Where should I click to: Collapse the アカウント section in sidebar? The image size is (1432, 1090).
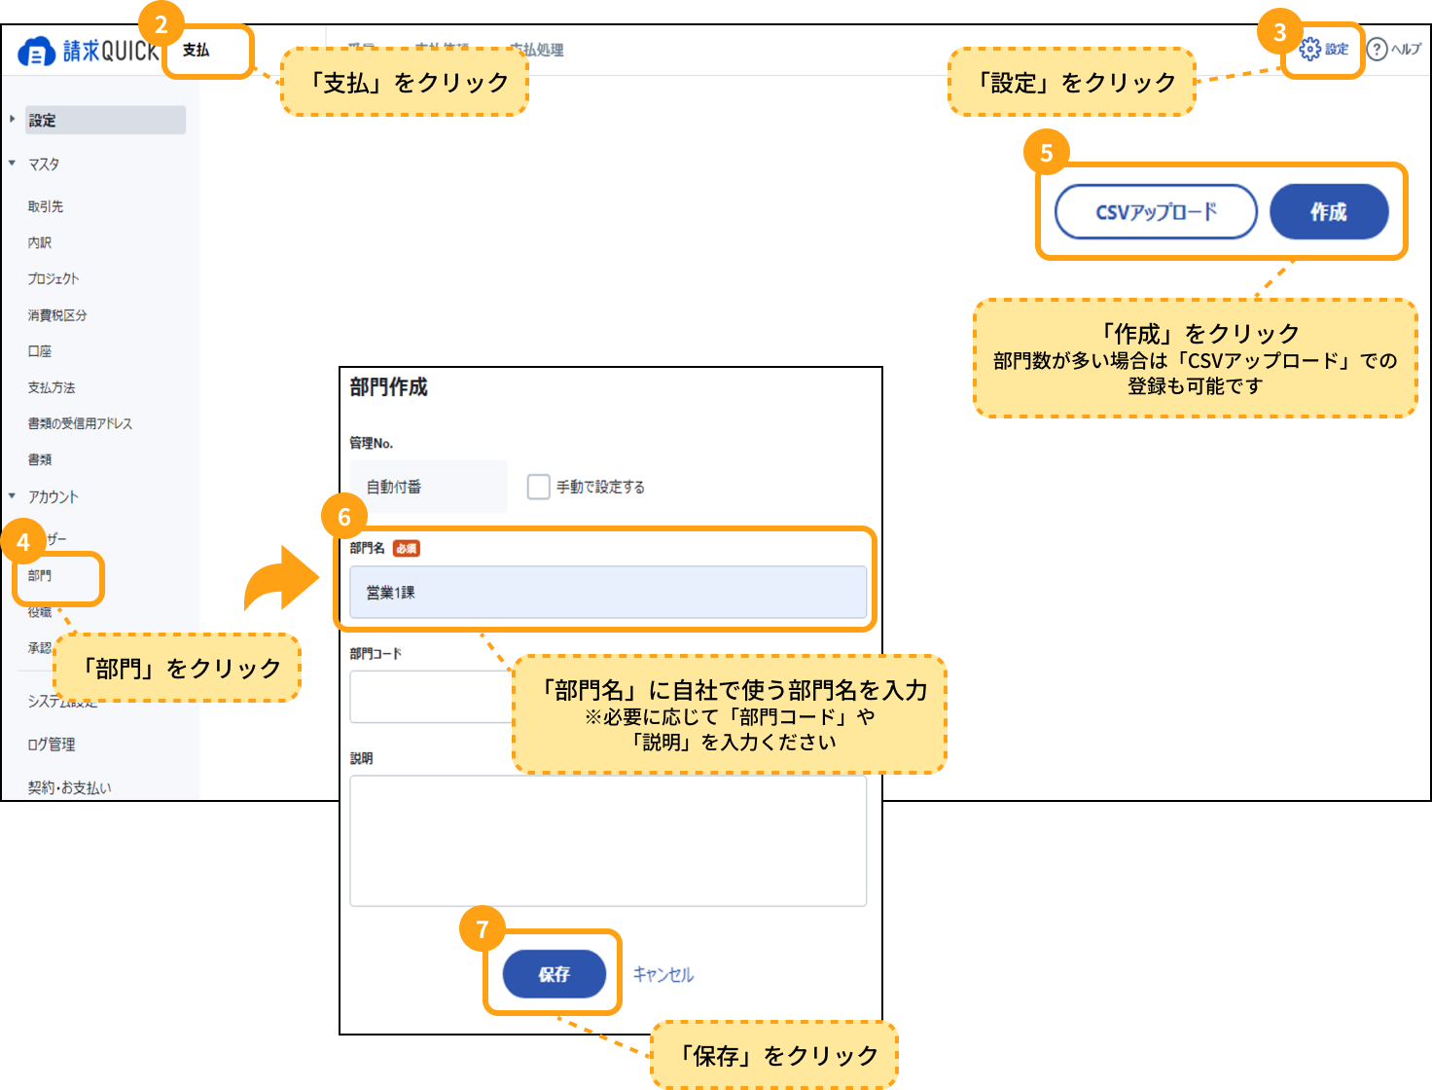click(x=13, y=496)
